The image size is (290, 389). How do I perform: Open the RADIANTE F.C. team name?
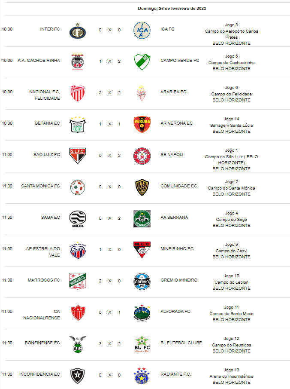[175, 374]
